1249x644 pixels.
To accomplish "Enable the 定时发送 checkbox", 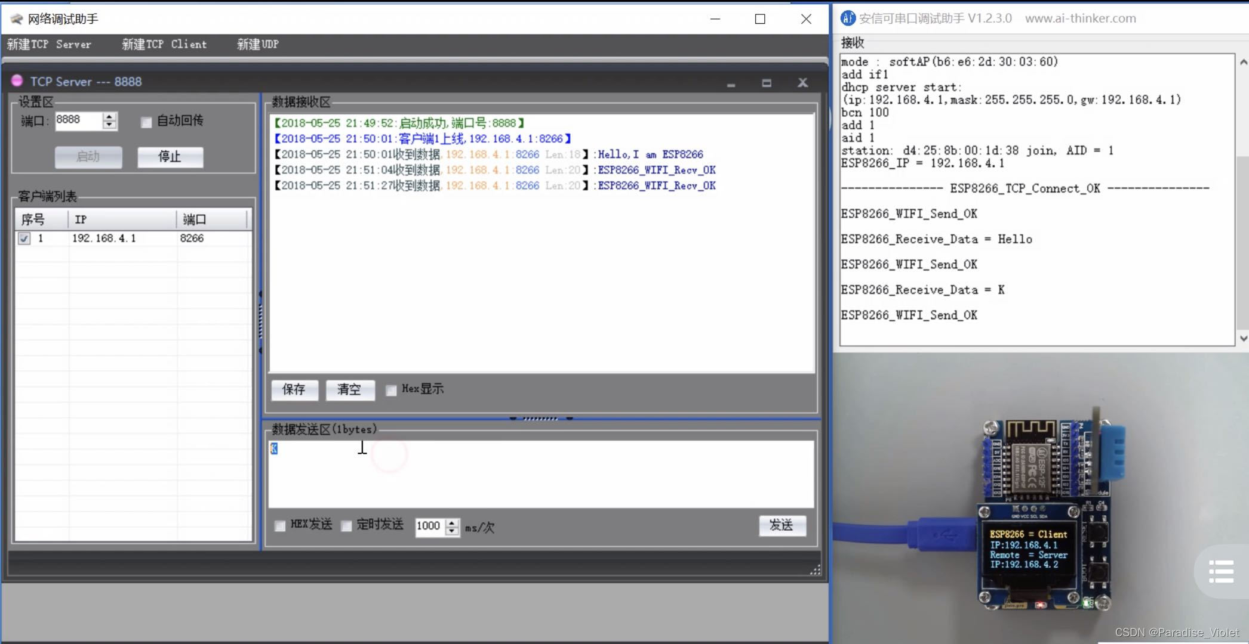I will tap(346, 526).
